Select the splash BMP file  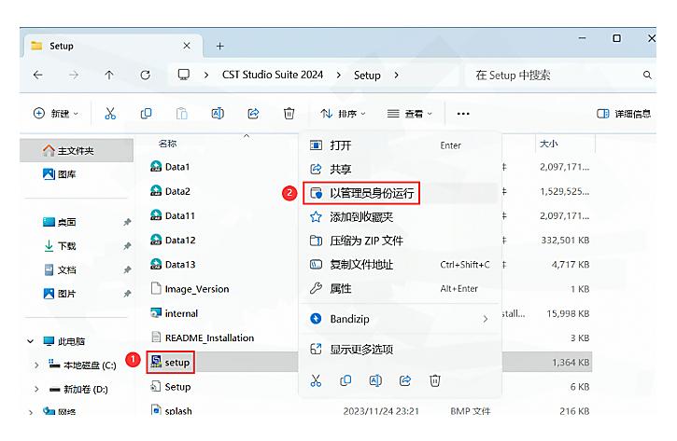click(x=172, y=410)
